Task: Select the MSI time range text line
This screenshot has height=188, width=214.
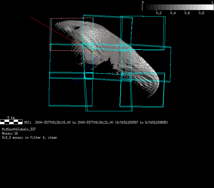Action: click(96, 122)
